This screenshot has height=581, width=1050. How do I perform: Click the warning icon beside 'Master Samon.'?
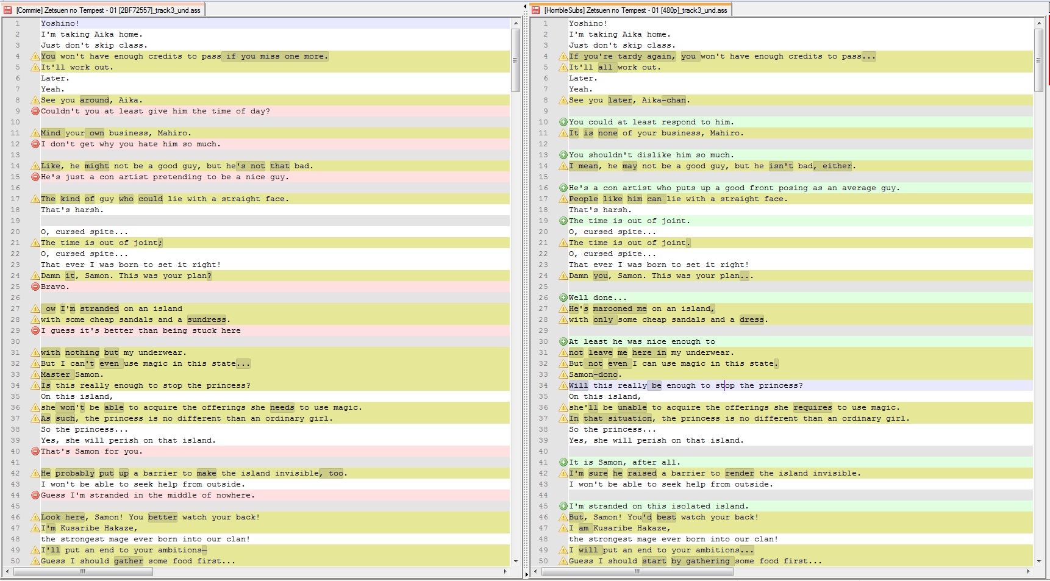point(35,374)
